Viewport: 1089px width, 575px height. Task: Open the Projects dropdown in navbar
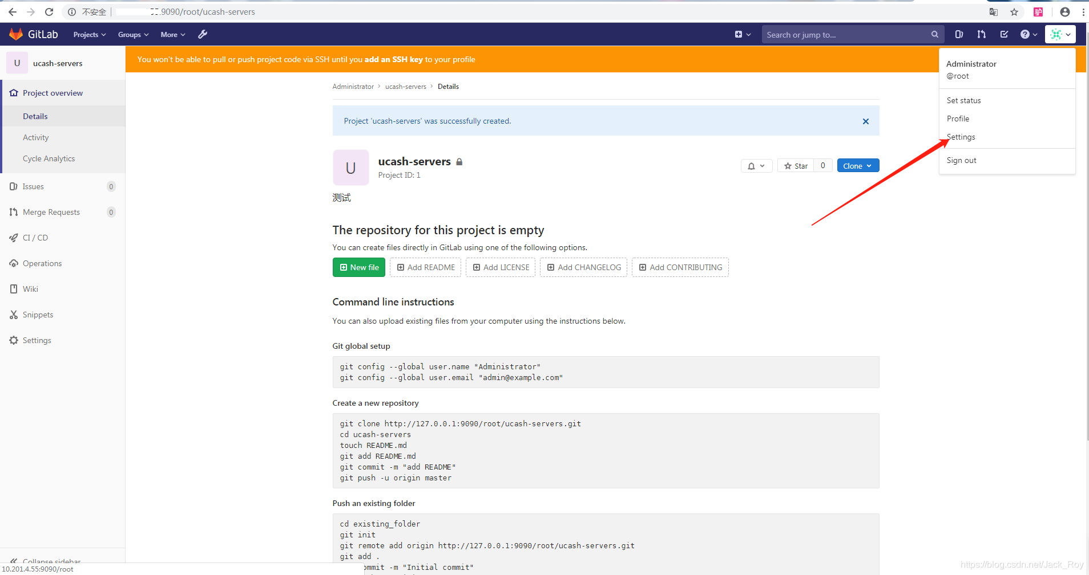(90, 35)
